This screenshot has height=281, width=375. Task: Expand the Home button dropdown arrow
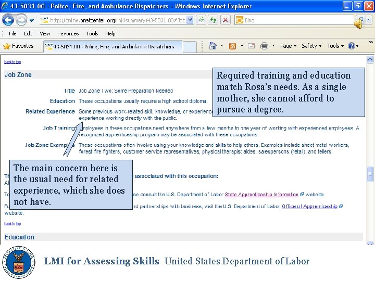[222, 46]
